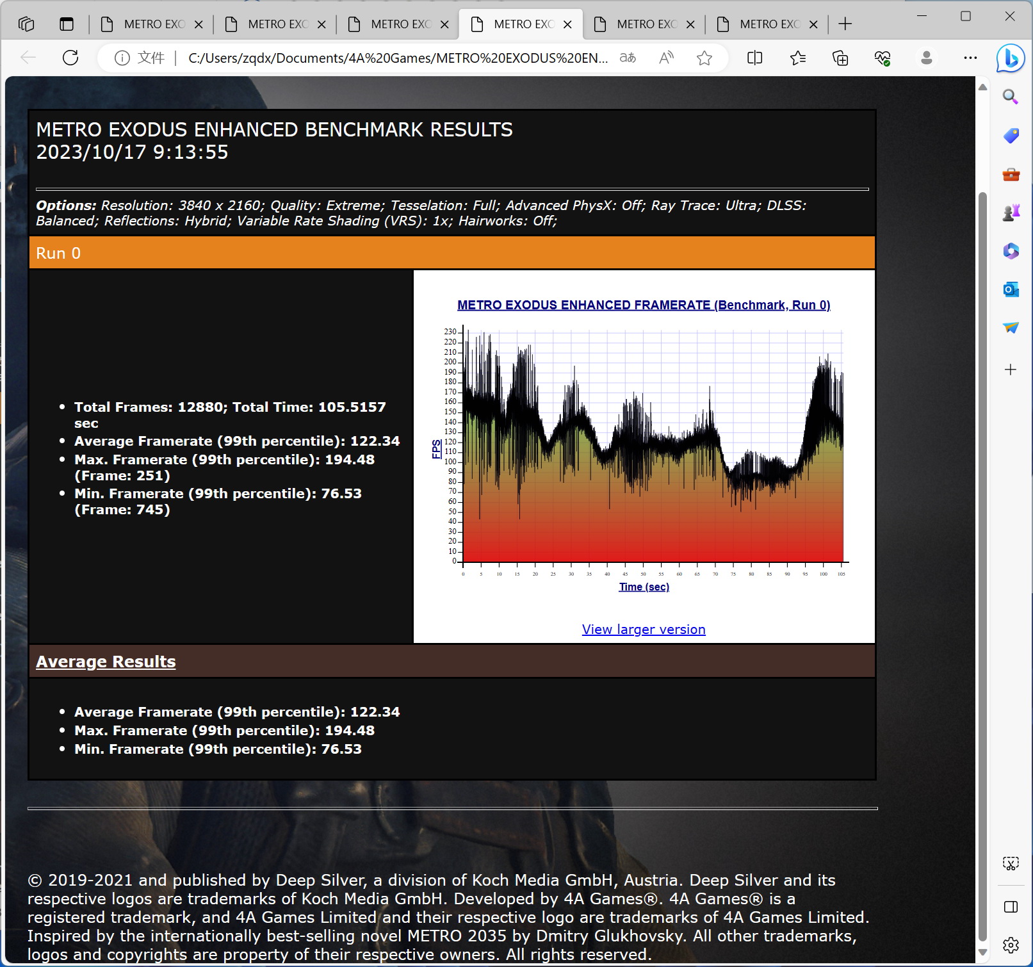Screen dimensions: 1033x967
Task: Open split screen icon
Action: 755,58
